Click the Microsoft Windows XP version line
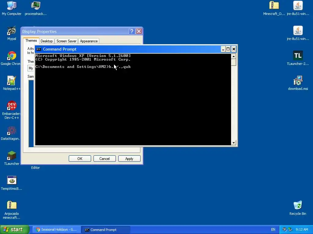Viewport: 313px width, 234px height. [83, 56]
